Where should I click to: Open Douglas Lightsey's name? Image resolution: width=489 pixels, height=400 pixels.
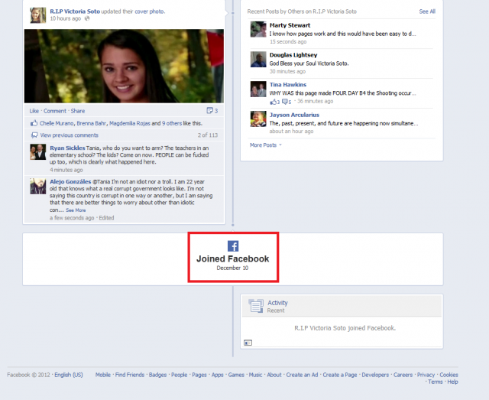click(x=293, y=55)
